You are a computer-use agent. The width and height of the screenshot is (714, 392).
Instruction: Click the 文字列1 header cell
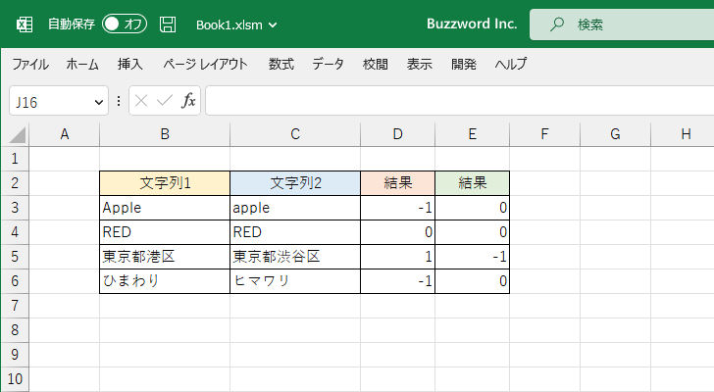coord(165,183)
